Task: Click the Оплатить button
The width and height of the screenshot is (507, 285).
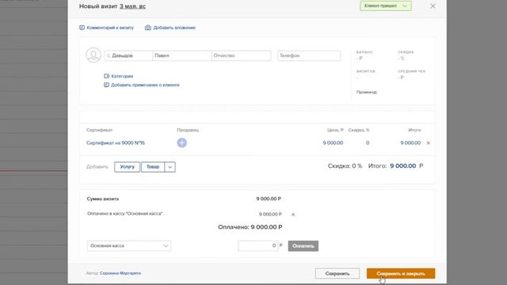Action: click(x=303, y=246)
